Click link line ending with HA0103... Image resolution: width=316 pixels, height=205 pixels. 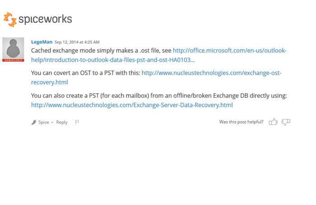[x=113, y=60]
